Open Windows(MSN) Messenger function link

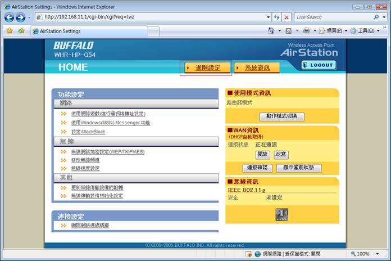pos(111,123)
